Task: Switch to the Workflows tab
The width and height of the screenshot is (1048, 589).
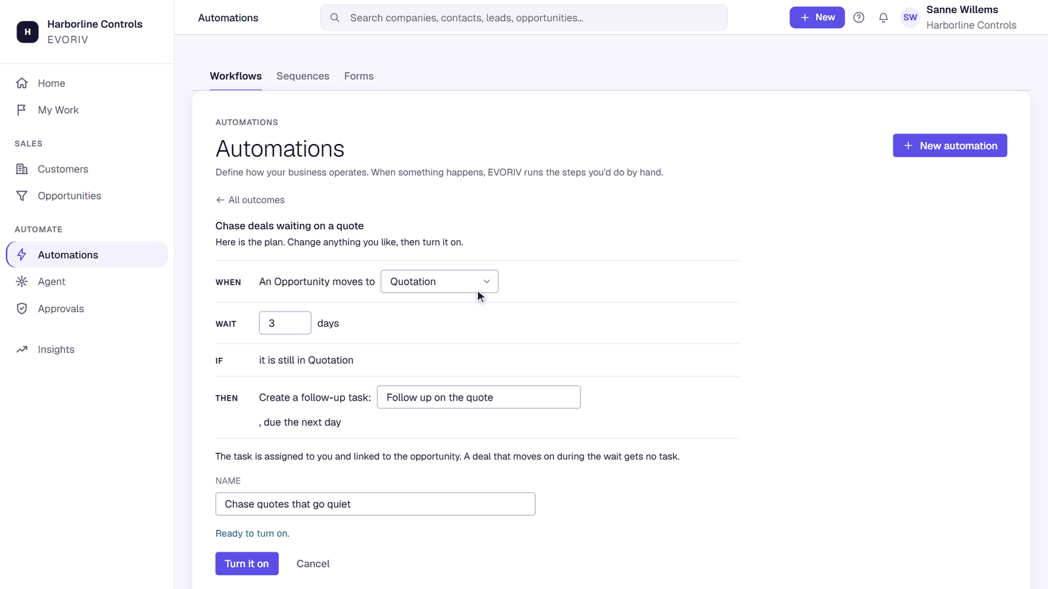Action: point(236,76)
